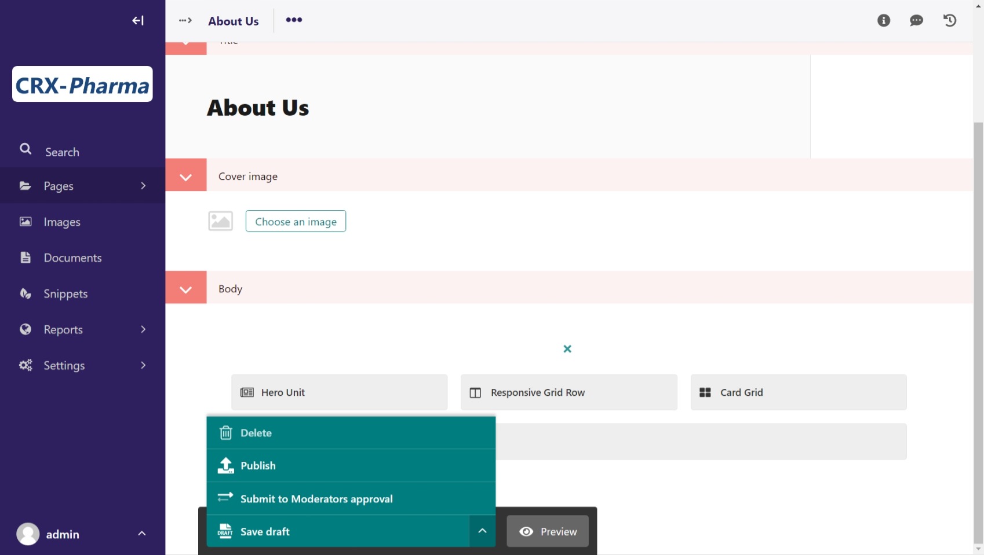Click the Choose an image button

pyautogui.click(x=296, y=222)
